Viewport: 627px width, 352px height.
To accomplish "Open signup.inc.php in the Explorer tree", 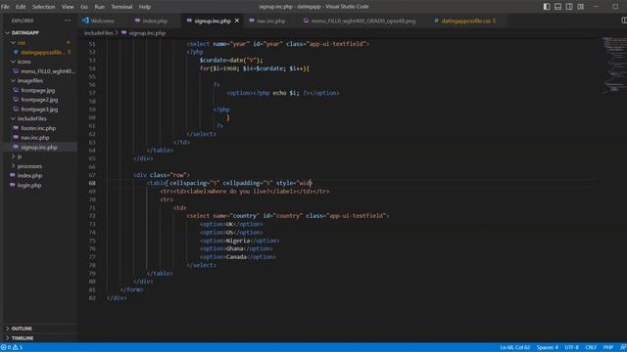I will (x=39, y=147).
